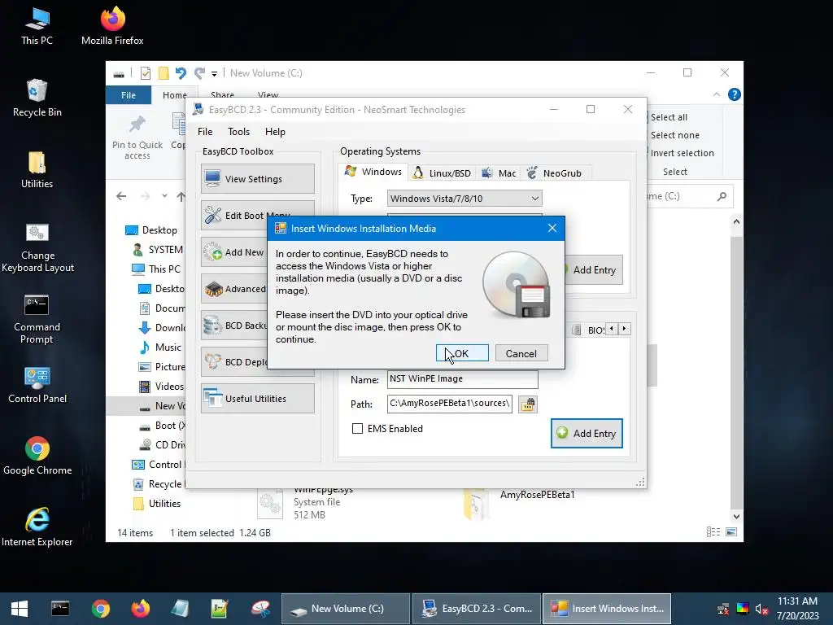The height and width of the screenshot is (625, 833).
Task: Open This PC desktop icon
Action: coord(37,26)
